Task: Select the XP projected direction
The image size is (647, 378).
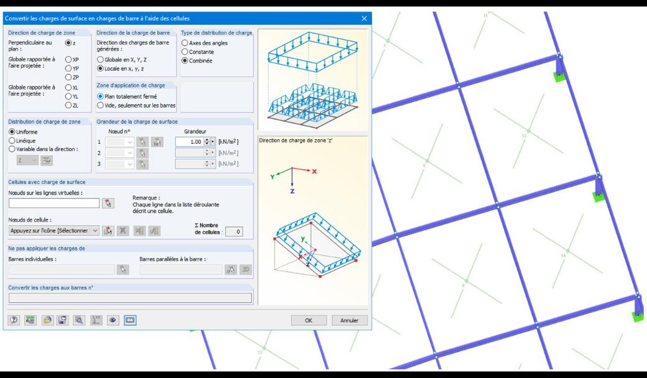Action: 68,60
